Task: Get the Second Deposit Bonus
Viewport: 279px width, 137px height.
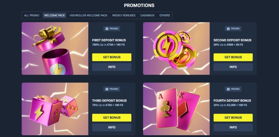Action: pos(233,57)
